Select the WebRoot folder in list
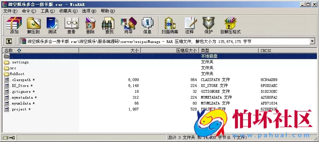319x142 pixels. tap(17, 74)
